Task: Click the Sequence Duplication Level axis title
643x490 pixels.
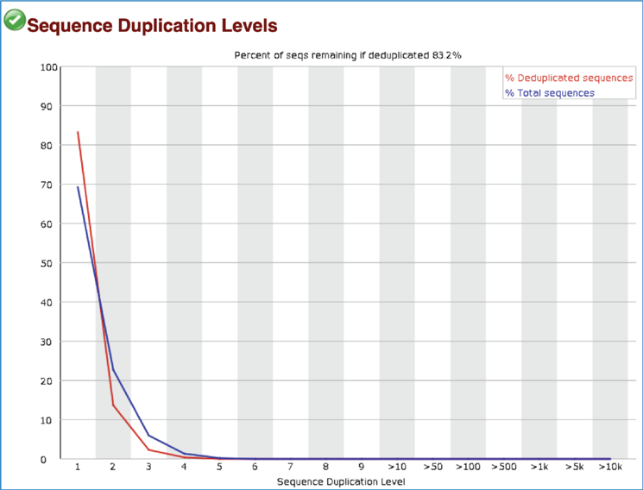Action: pos(341,481)
